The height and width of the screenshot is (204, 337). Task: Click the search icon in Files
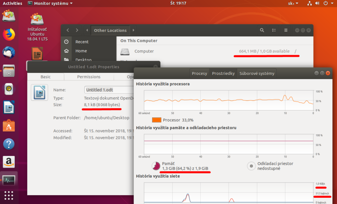(262, 30)
